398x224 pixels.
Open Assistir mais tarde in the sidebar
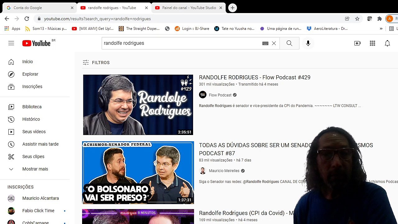[x=35, y=144]
